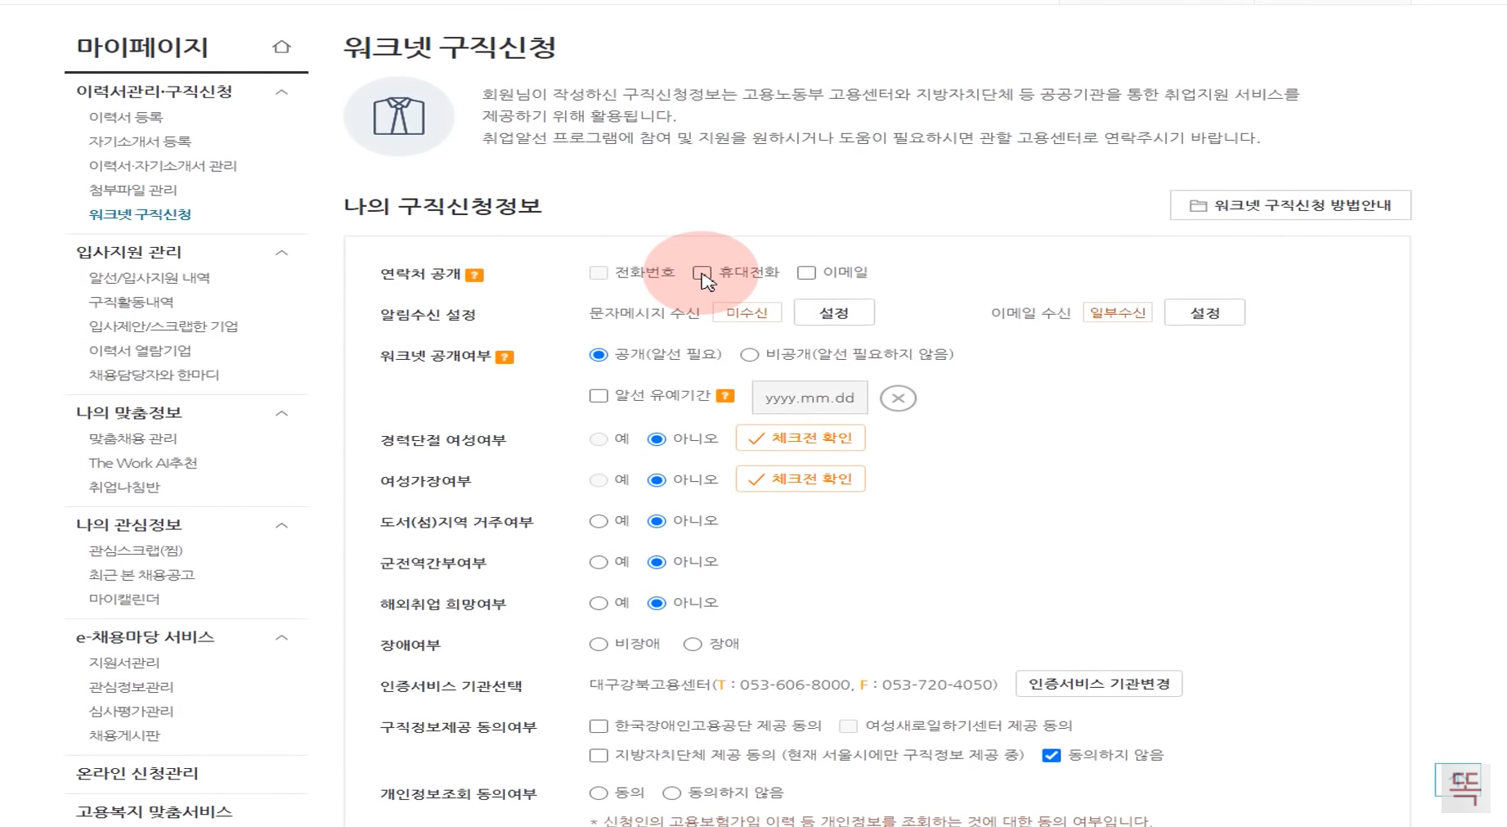This screenshot has height=827, width=1507.
Task: Open the help icon next to 알선 유예기간
Action: (724, 396)
